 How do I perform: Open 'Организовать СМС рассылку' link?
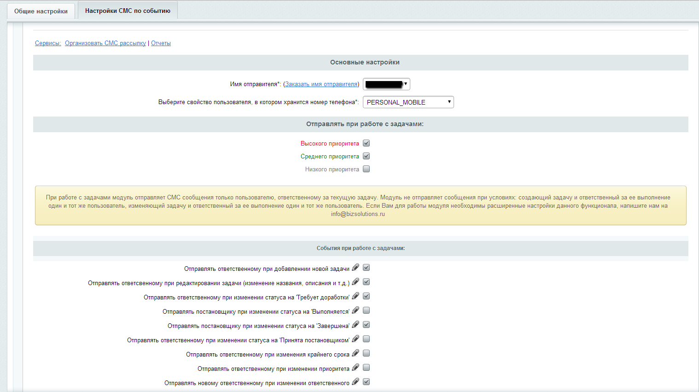tap(105, 43)
